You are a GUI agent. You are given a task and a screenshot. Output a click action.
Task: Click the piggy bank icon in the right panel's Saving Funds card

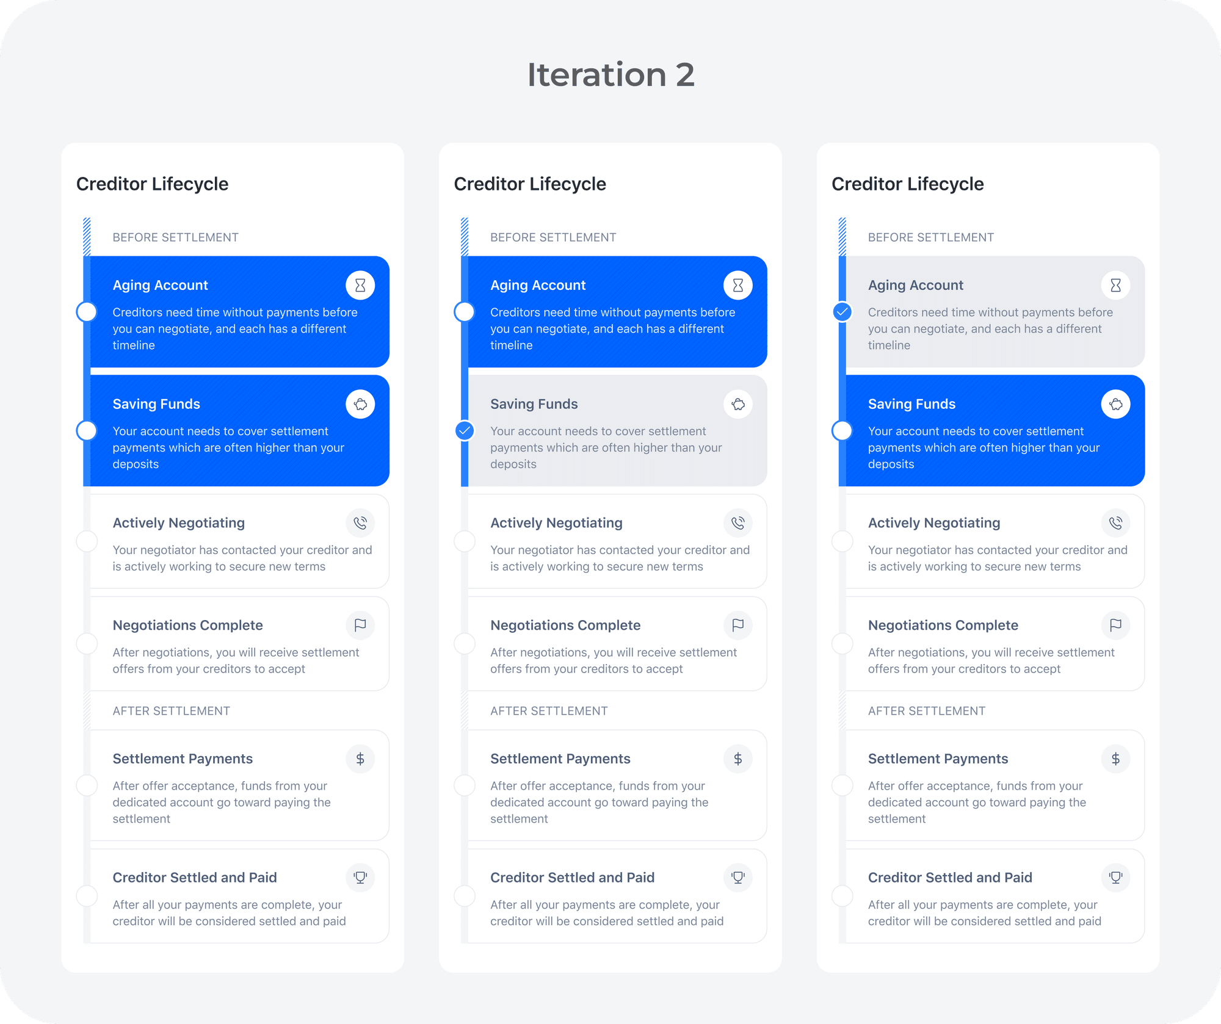(1116, 404)
